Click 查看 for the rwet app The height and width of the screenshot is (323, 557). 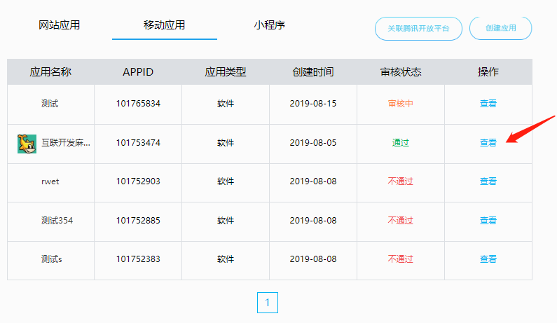click(x=488, y=181)
